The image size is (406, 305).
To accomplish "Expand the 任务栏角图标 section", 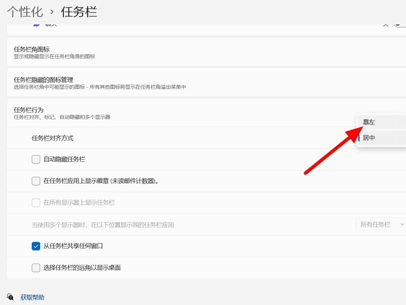I will point(203,52).
